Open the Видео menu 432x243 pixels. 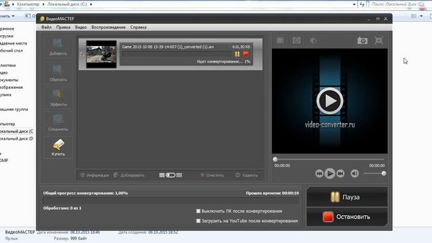(81, 27)
